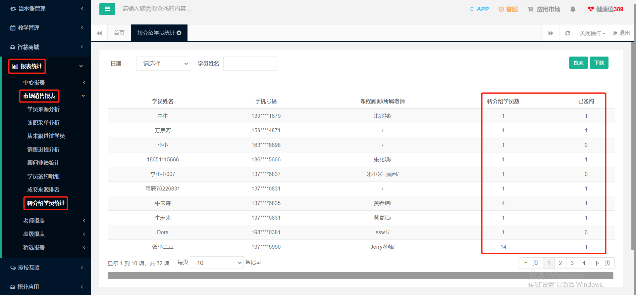Refresh the current tab
Image resolution: width=636 pixels, height=295 pixels.
(567, 33)
